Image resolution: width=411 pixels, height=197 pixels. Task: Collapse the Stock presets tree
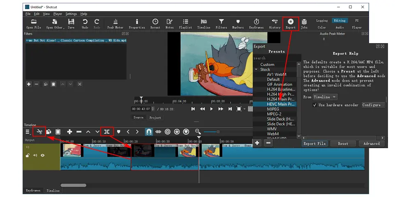click(x=256, y=70)
